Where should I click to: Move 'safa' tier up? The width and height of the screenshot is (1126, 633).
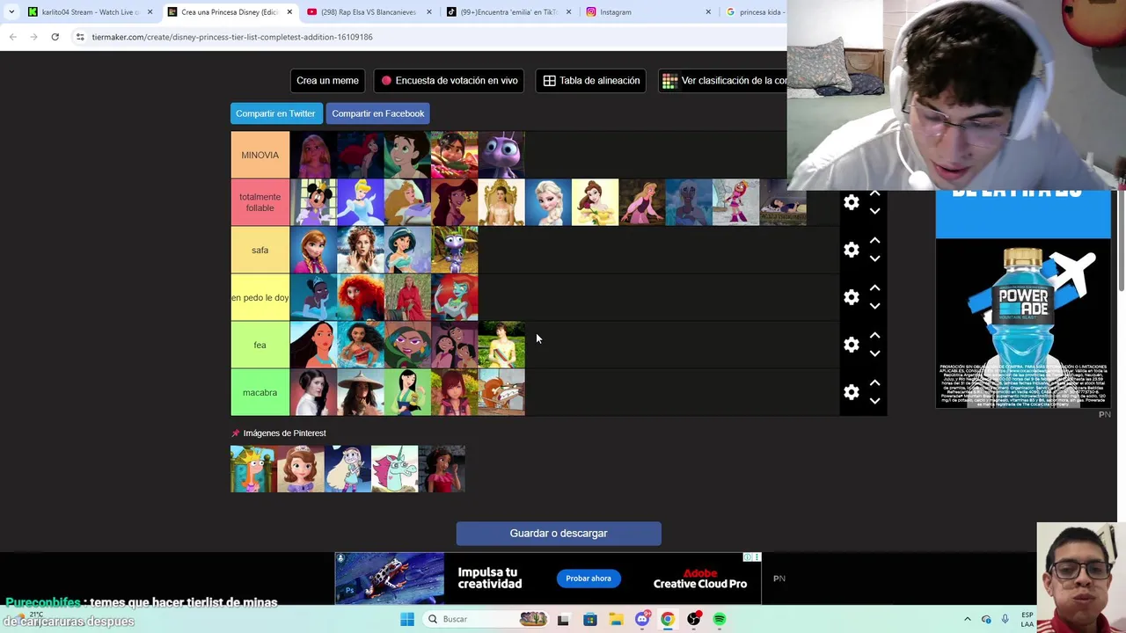point(874,240)
